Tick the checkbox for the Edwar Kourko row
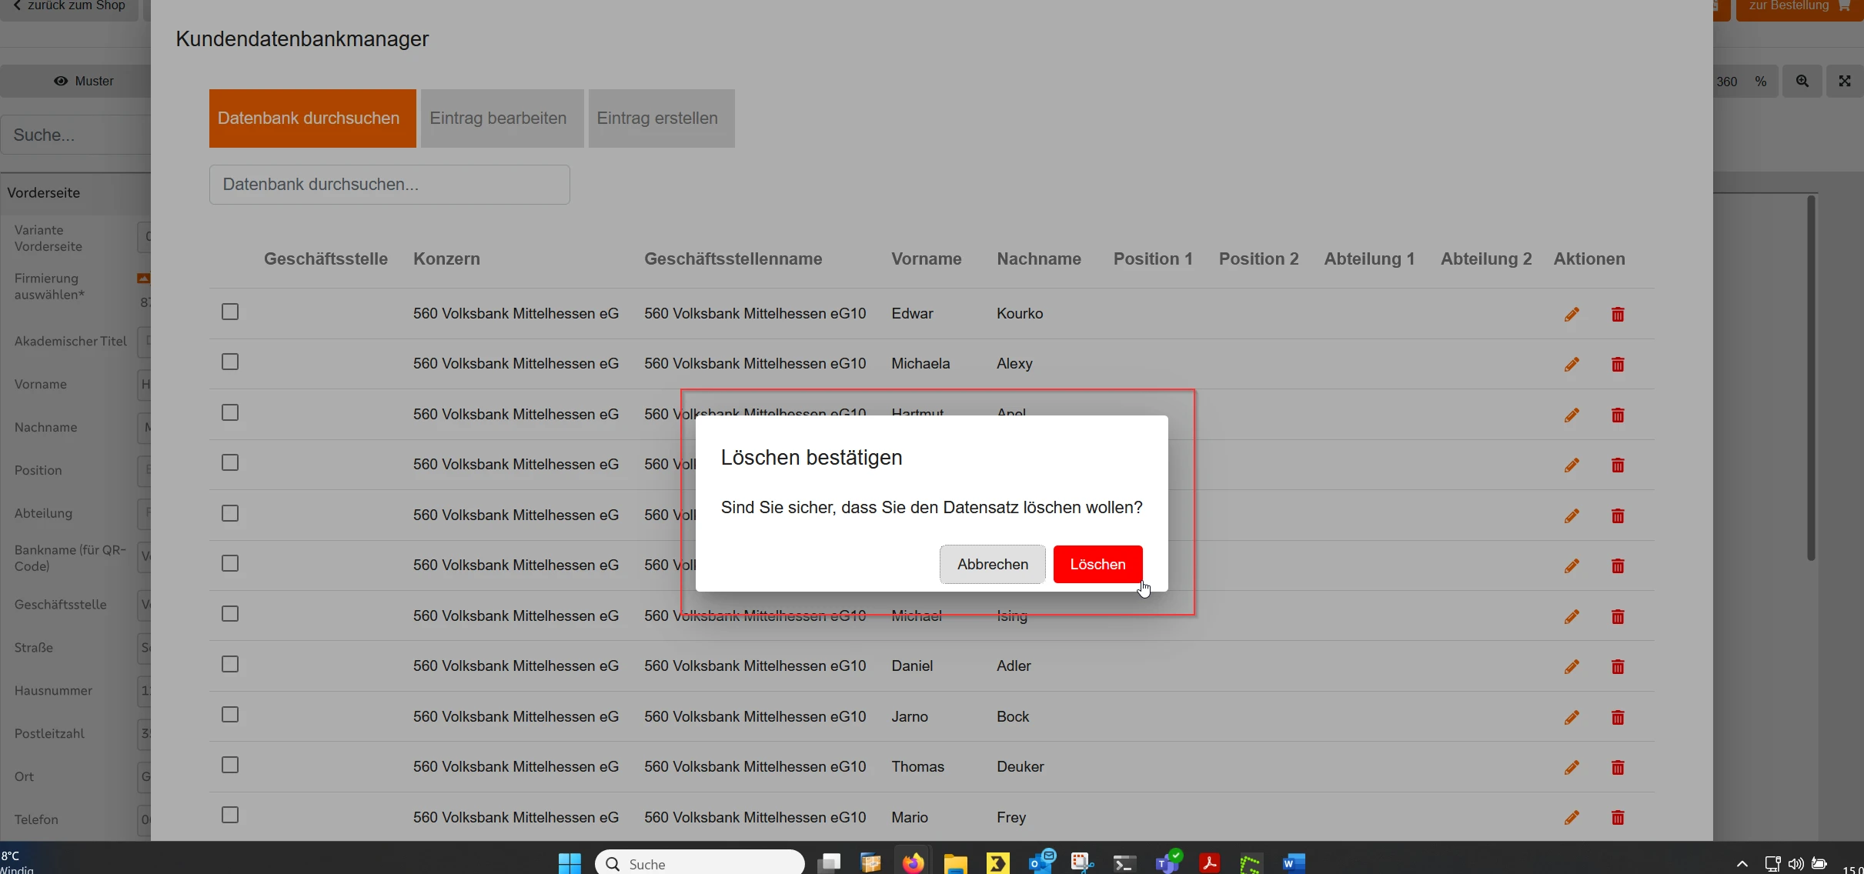The image size is (1864, 874). pos(230,312)
